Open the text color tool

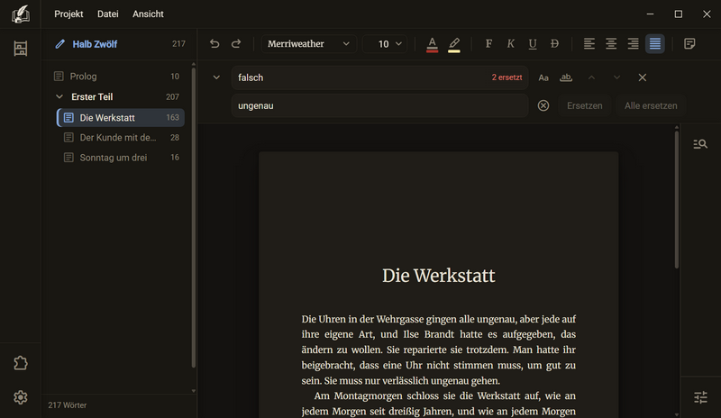[x=432, y=44]
